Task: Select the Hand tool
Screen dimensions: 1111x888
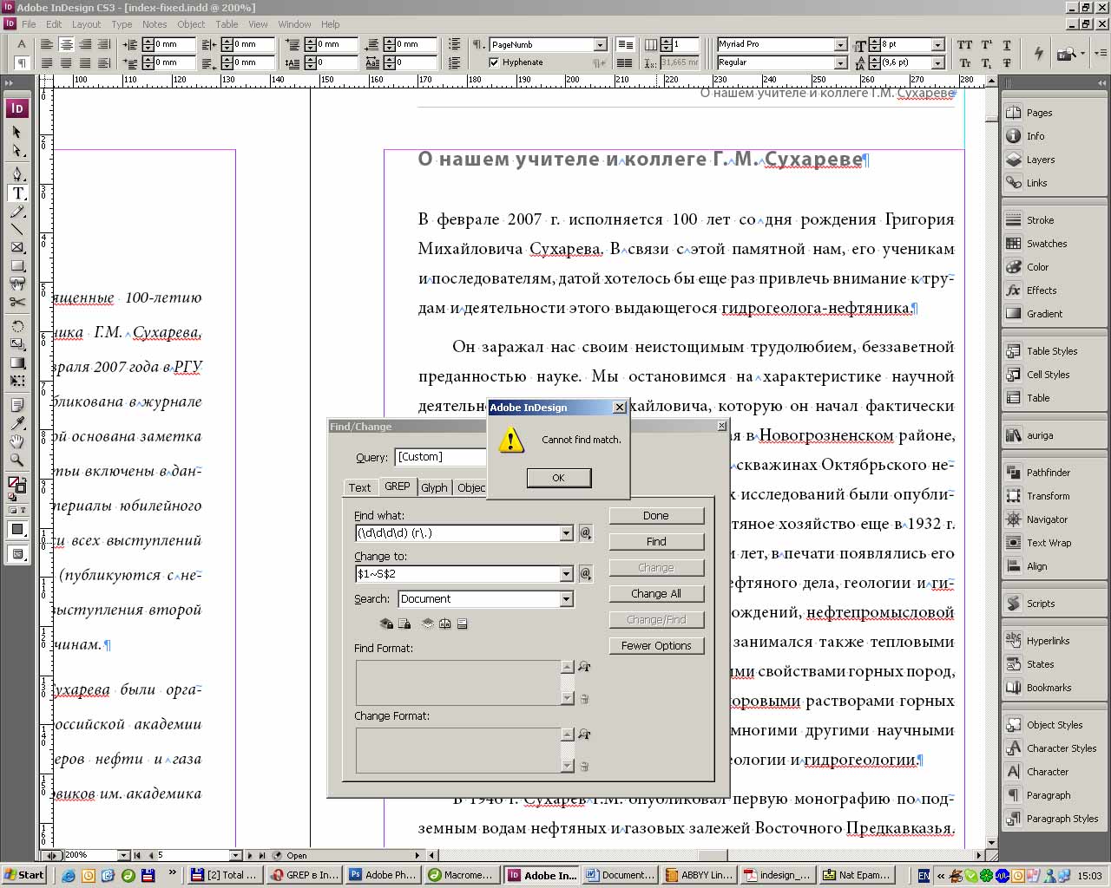Action: (x=17, y=441)
